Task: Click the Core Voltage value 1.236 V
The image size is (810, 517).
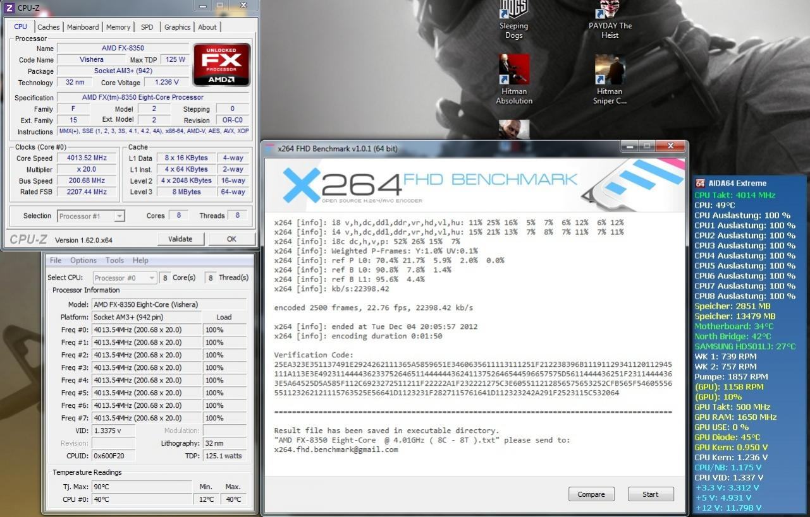Action: point(166,82)
